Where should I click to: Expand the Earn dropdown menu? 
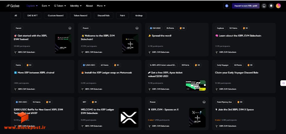tap(46, 6)
